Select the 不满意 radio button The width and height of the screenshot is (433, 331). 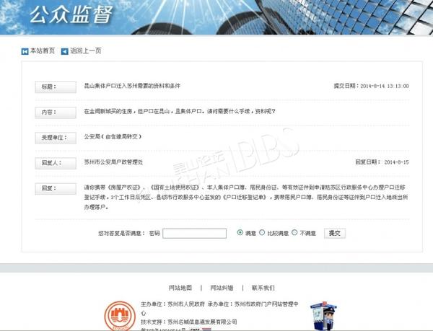tap(294, 233)
